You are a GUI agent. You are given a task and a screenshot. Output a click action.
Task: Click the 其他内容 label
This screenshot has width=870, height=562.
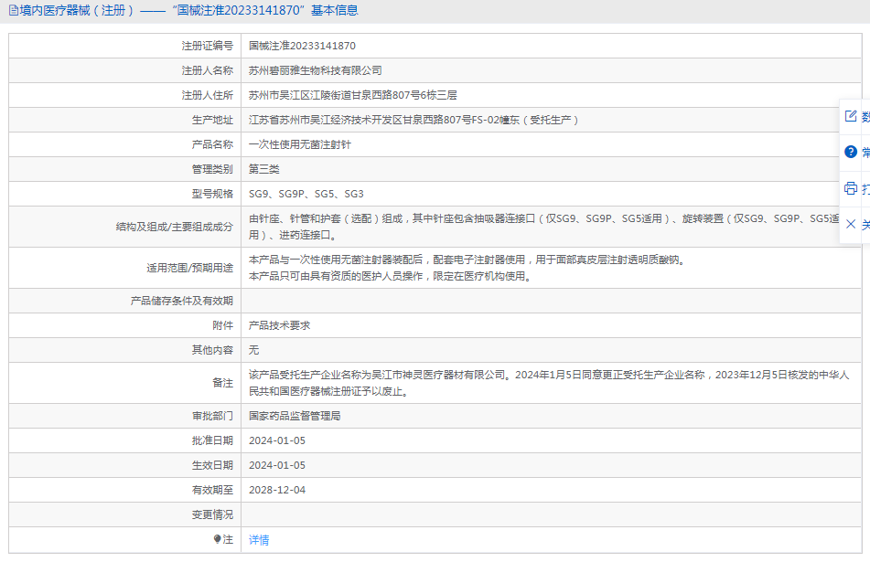tap(212, 350)
